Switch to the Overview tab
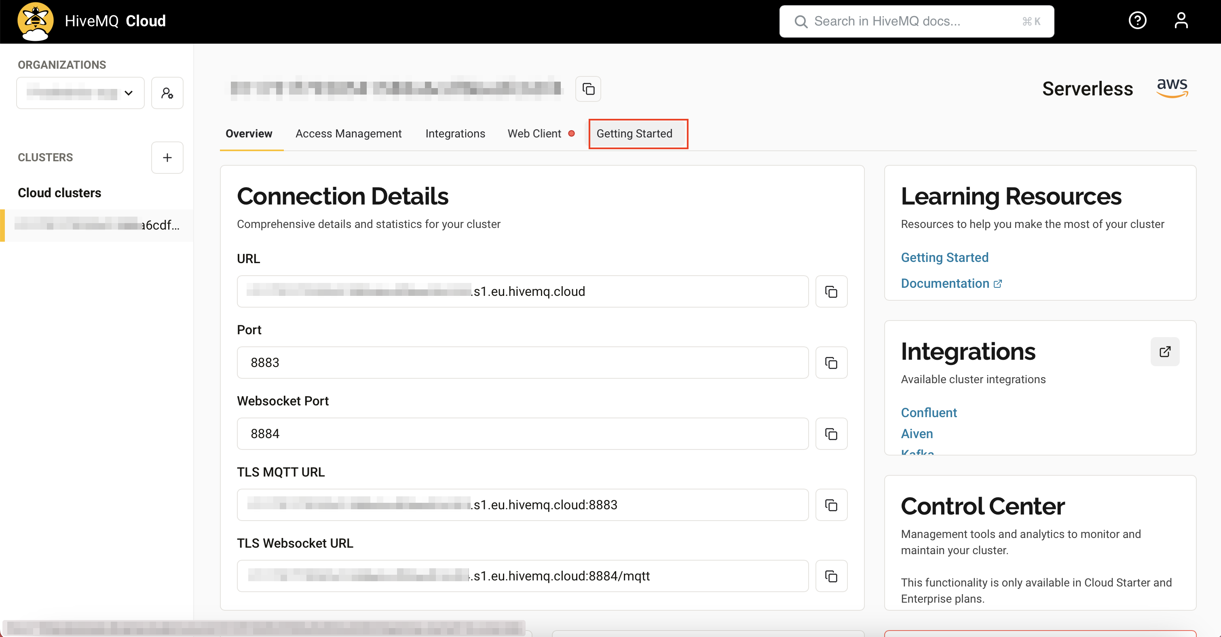 tap(249, 134)
